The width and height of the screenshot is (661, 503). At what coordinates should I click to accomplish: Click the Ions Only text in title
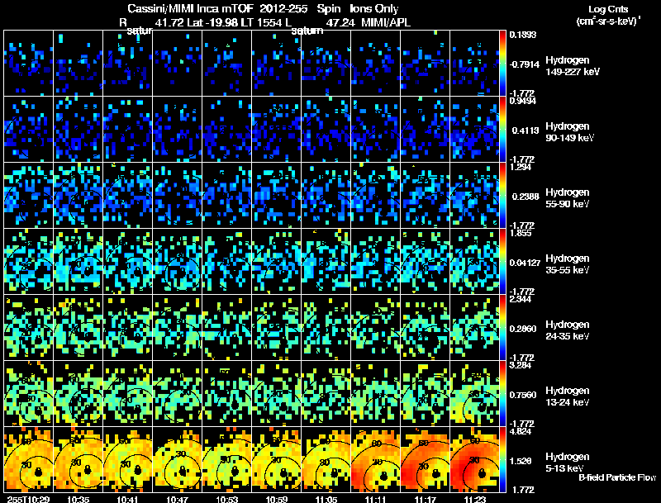374,8
